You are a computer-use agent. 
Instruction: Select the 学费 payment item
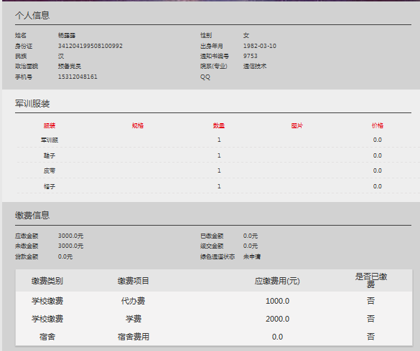[x=134, y=319]
